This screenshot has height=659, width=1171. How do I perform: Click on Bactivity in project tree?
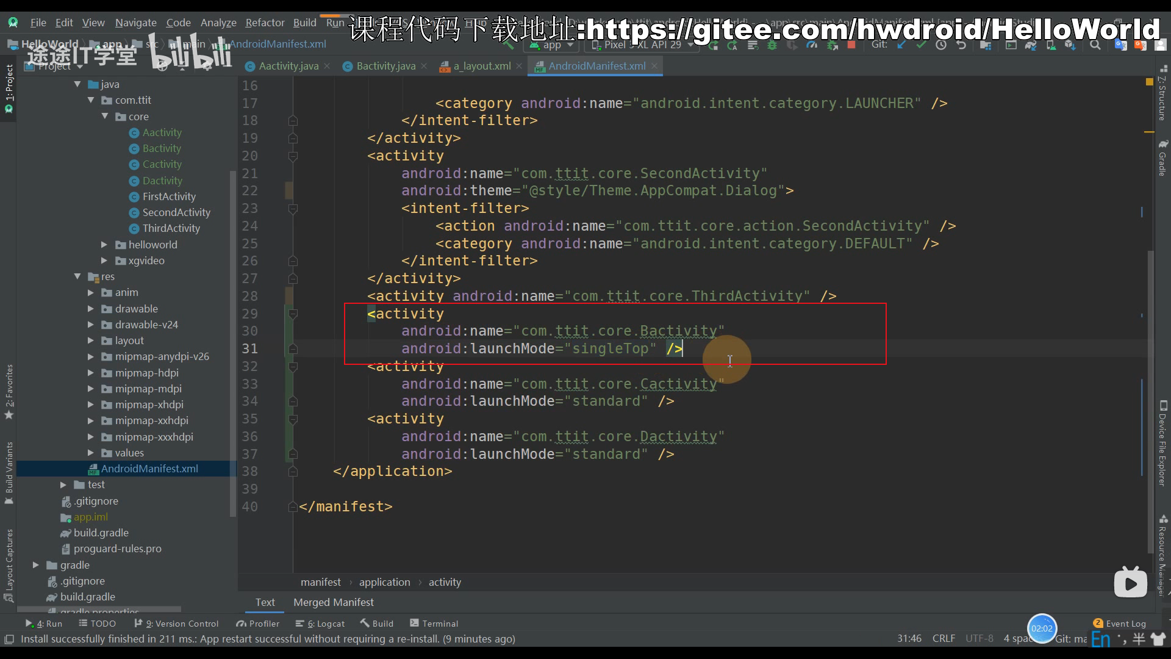point(161,148)
